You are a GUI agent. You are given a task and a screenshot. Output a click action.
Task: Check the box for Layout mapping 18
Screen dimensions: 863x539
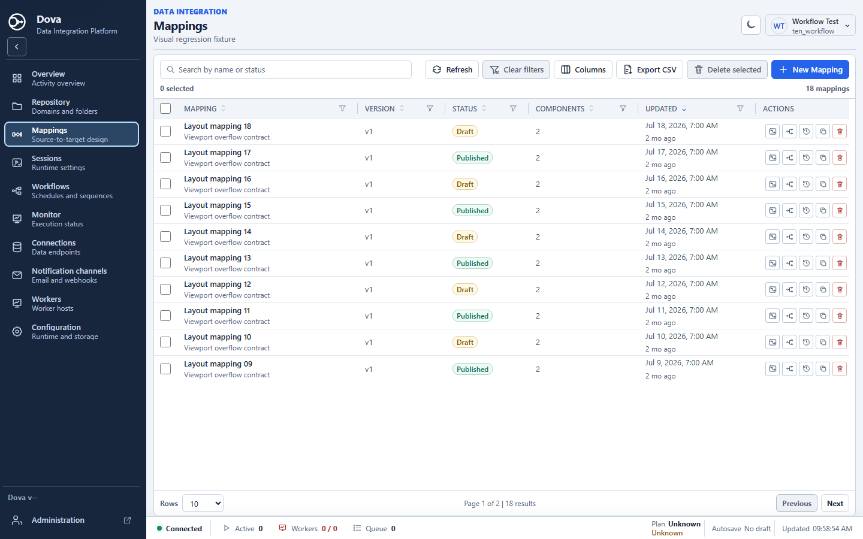coord(165,131)
